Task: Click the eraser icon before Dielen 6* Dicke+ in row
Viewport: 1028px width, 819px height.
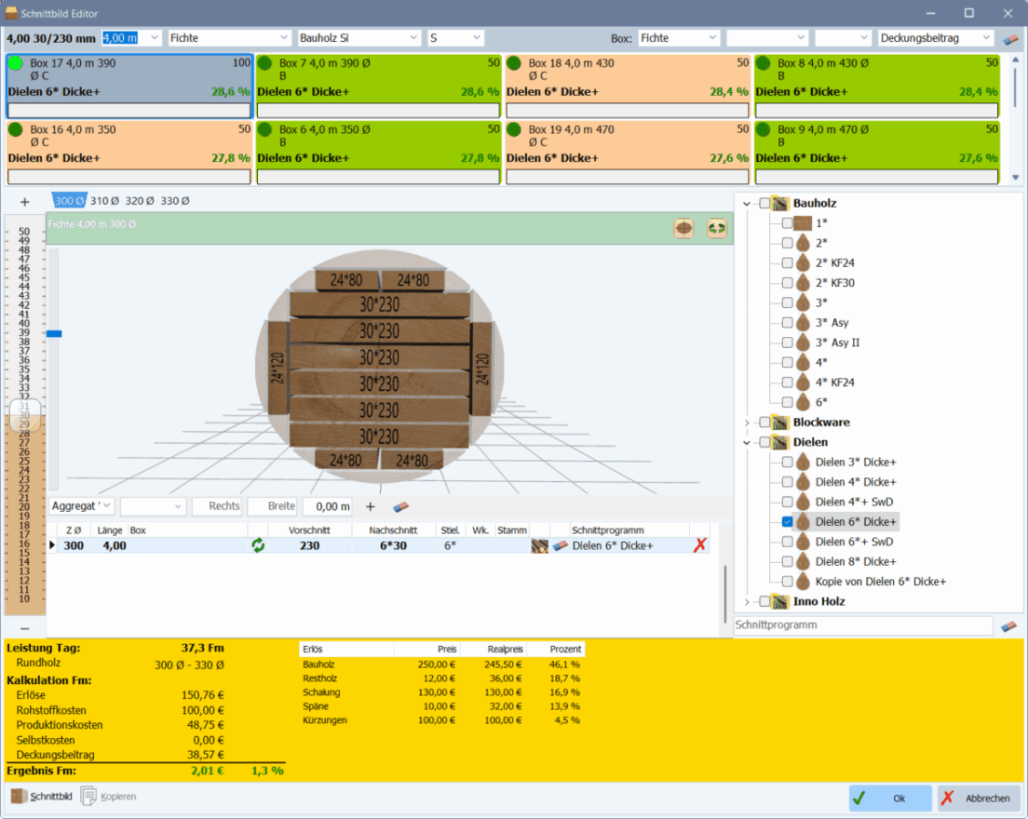Action: tap(560, 545)
